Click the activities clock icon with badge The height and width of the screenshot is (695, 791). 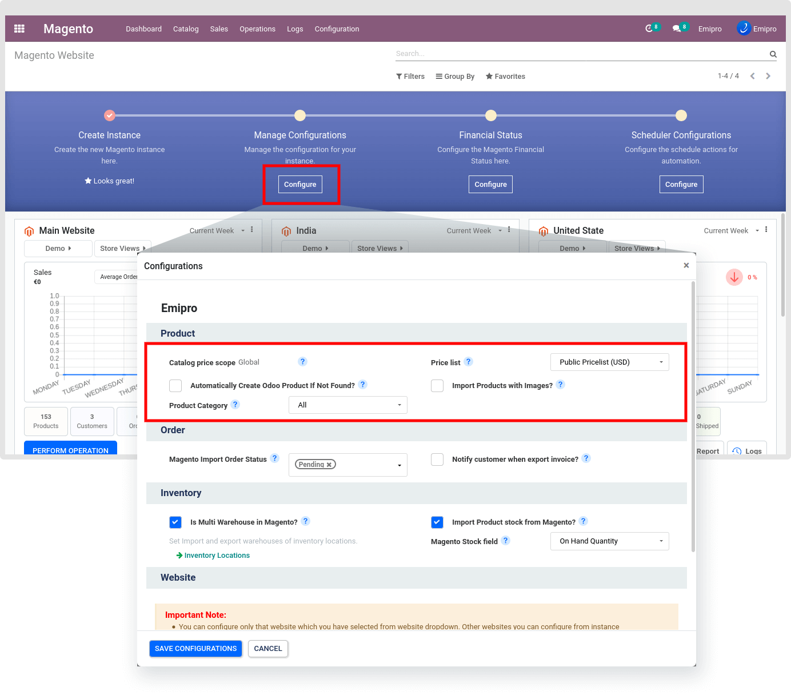(652, 28)
